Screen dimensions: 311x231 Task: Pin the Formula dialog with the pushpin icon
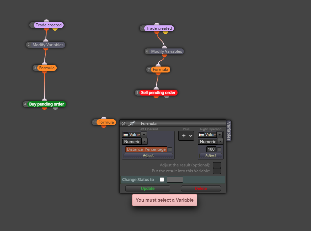coord(131,124)
